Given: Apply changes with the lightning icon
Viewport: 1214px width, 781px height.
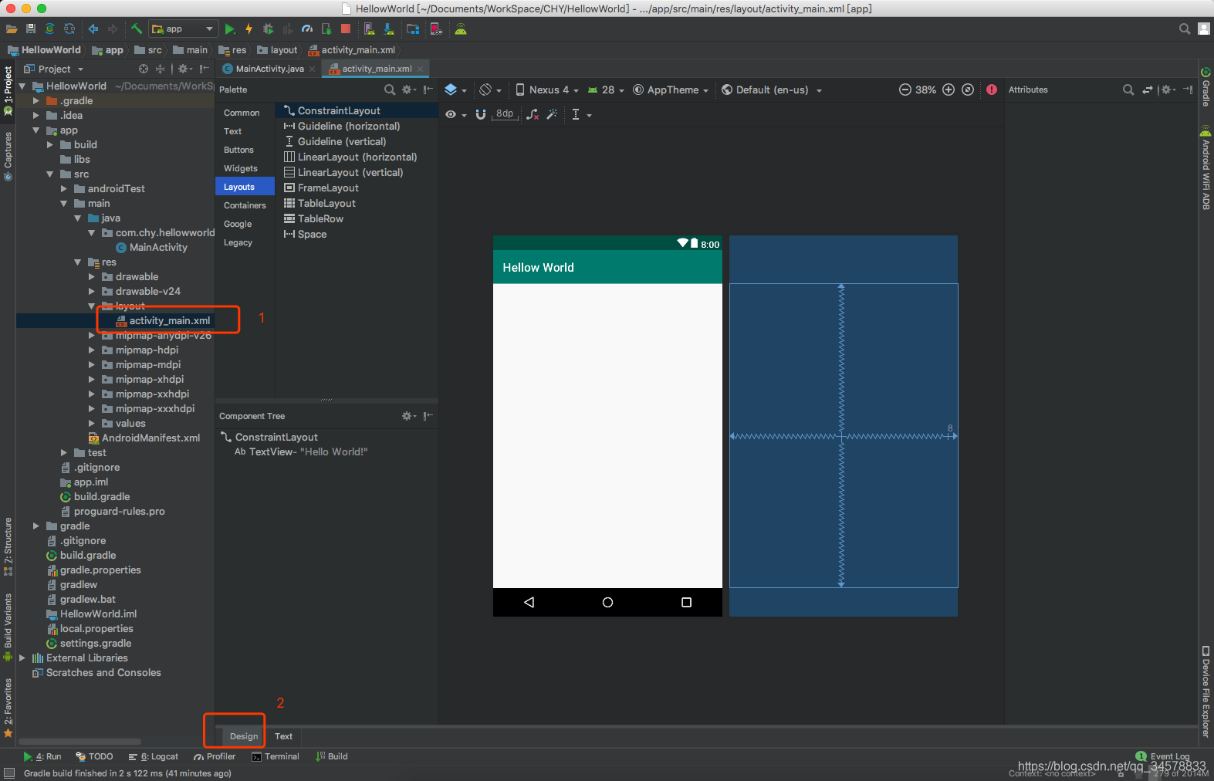Looking at the screenshot, I should coord(249,29).
